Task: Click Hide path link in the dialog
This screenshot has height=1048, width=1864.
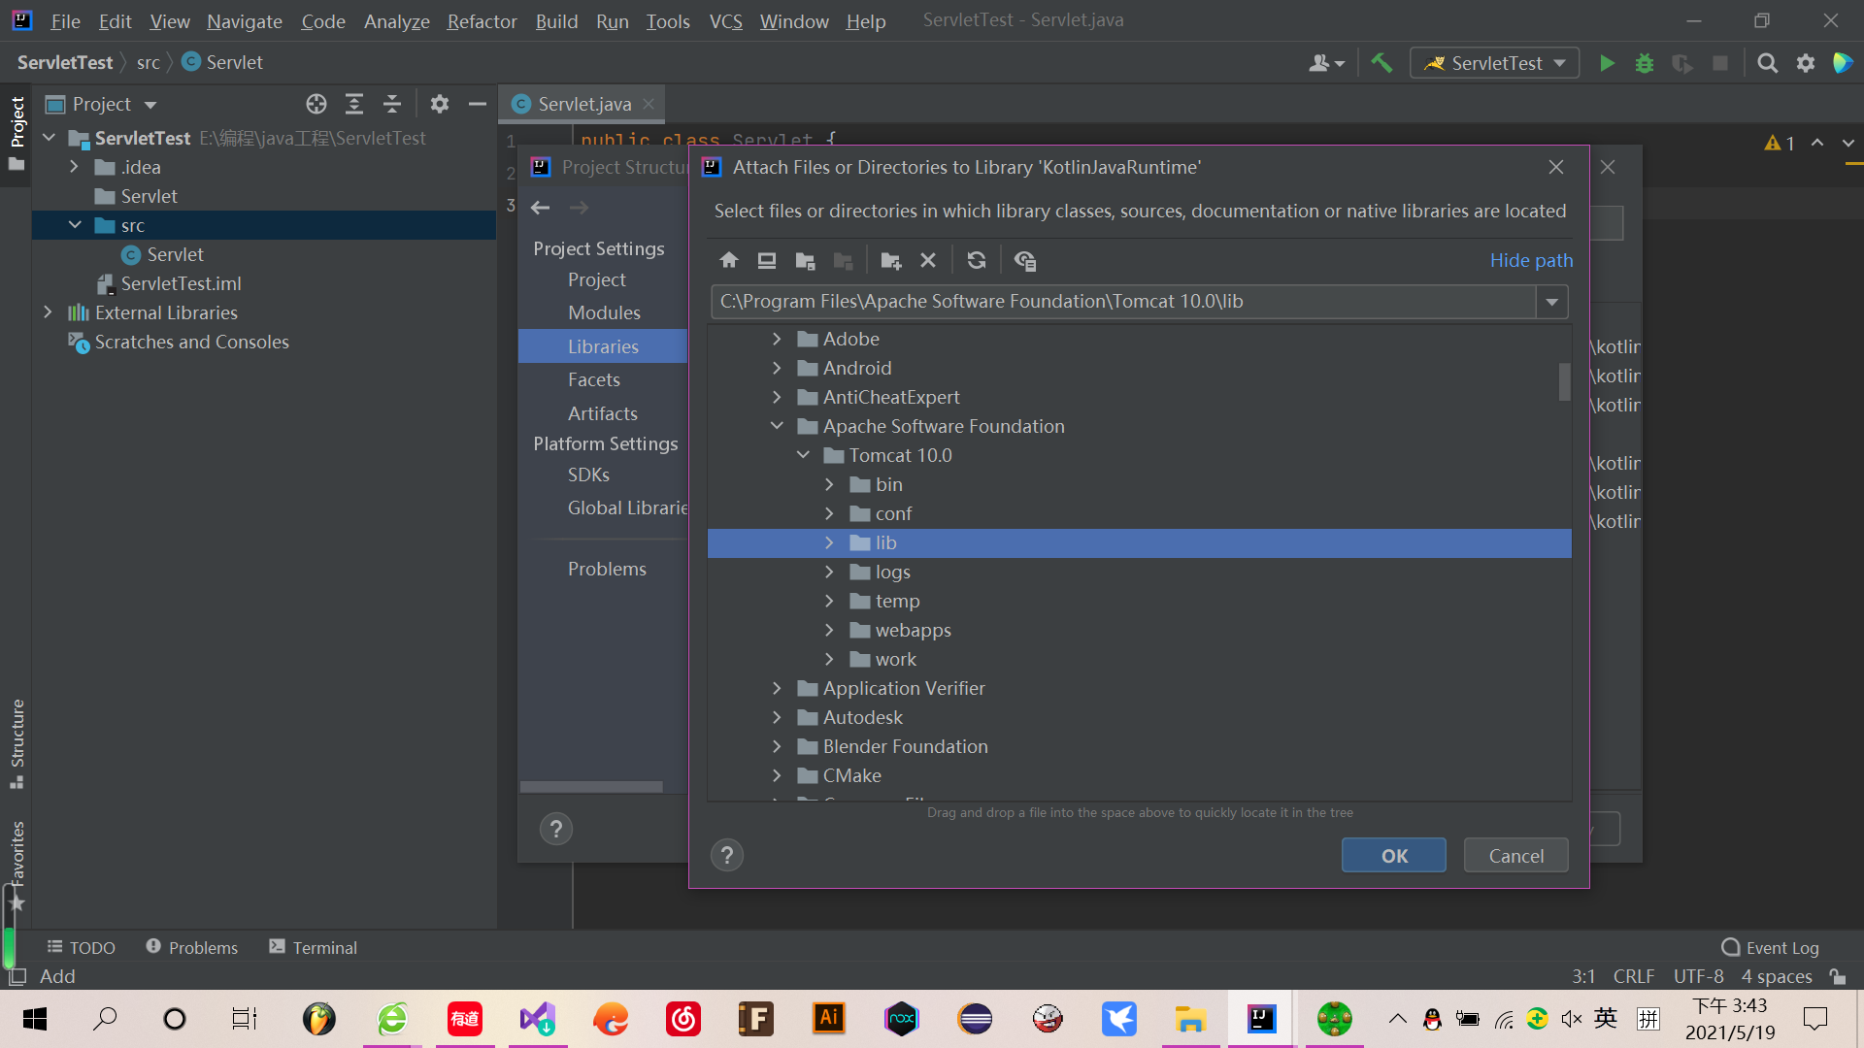Action: 1531,260
